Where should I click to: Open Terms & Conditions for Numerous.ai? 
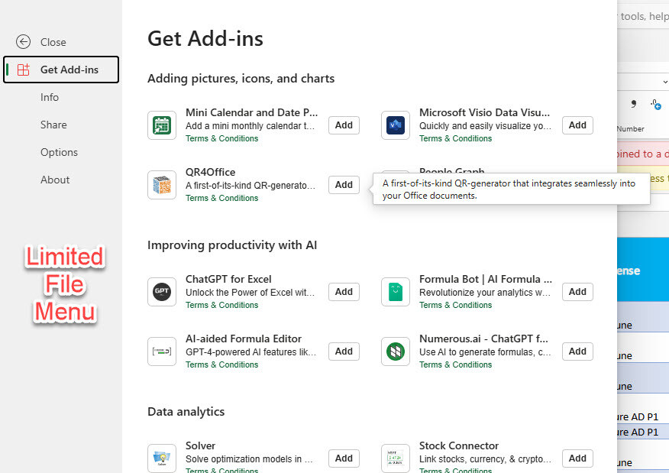(455, 364)
